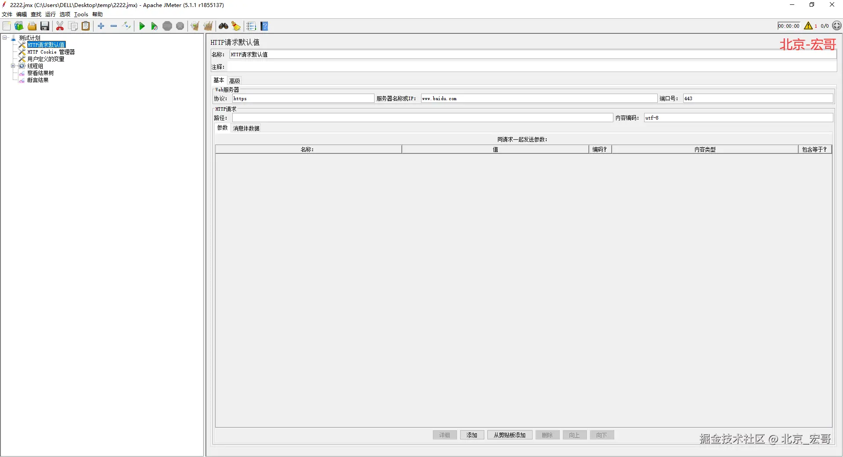Click the warning triangle log indicator

click(x=808, y=26)
